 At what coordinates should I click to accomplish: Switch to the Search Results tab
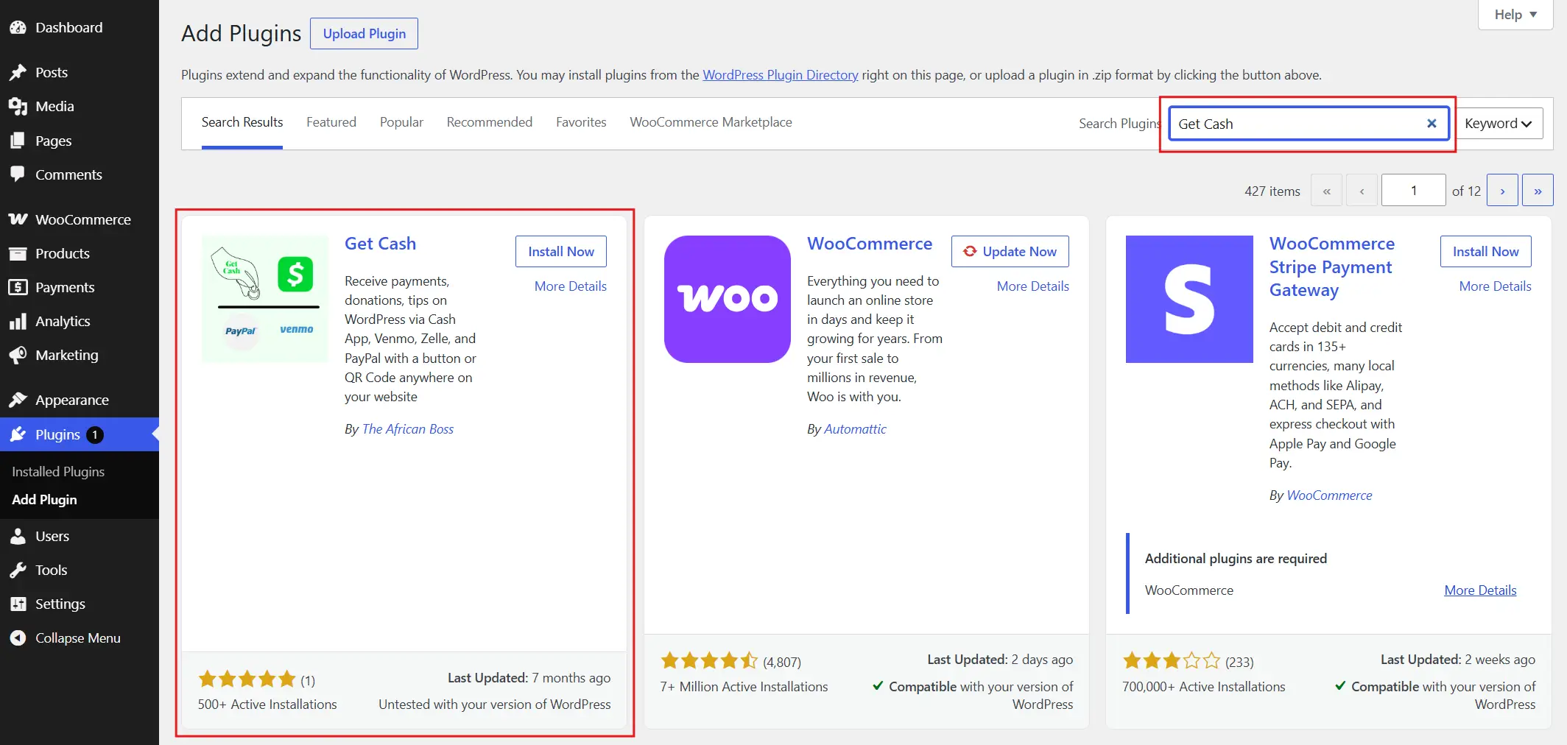(x=242, y=122)
